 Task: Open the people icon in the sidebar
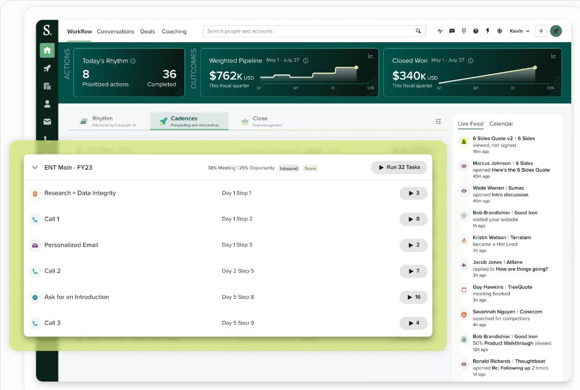click(x=47, y=103)
